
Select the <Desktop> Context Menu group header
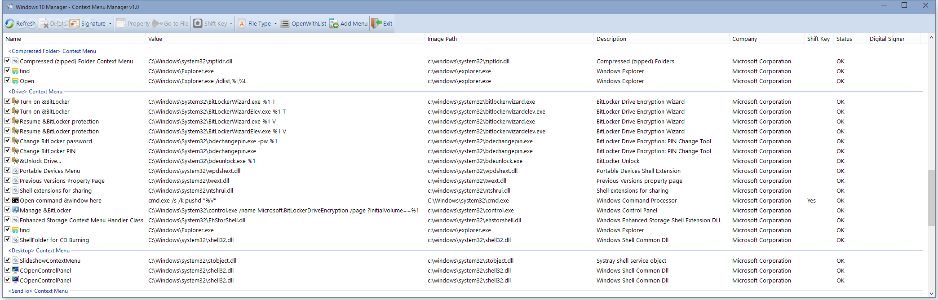tap(39, 251)
